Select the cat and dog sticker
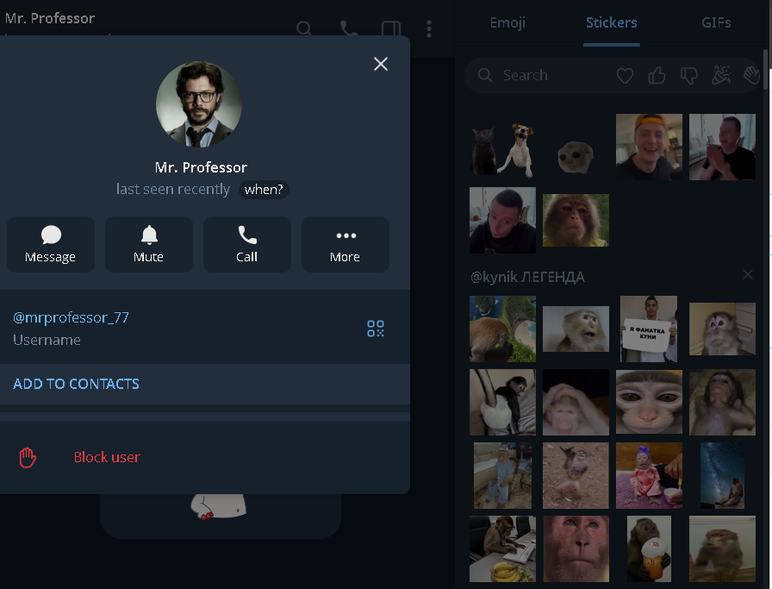Image resolution: width=772 pixels, height=589 pixels. tap(502, 148)
